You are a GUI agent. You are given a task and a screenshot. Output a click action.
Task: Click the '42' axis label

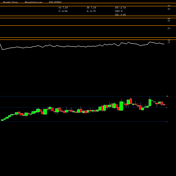[x=169, y=9]
